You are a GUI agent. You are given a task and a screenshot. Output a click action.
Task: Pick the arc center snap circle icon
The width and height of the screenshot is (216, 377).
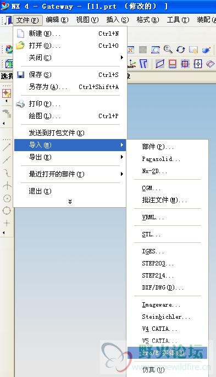pyautogui.click(x=7, y=198)
